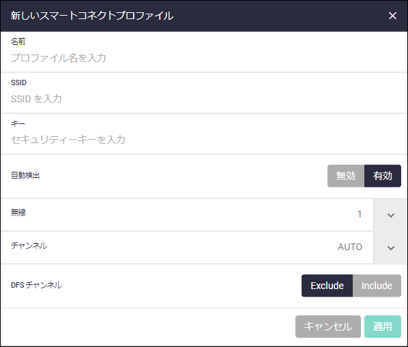Image resolution: width=408 pixels, height=347 pixels.
Task: Apply settings with the 適用 button
Action: point(383,327)
